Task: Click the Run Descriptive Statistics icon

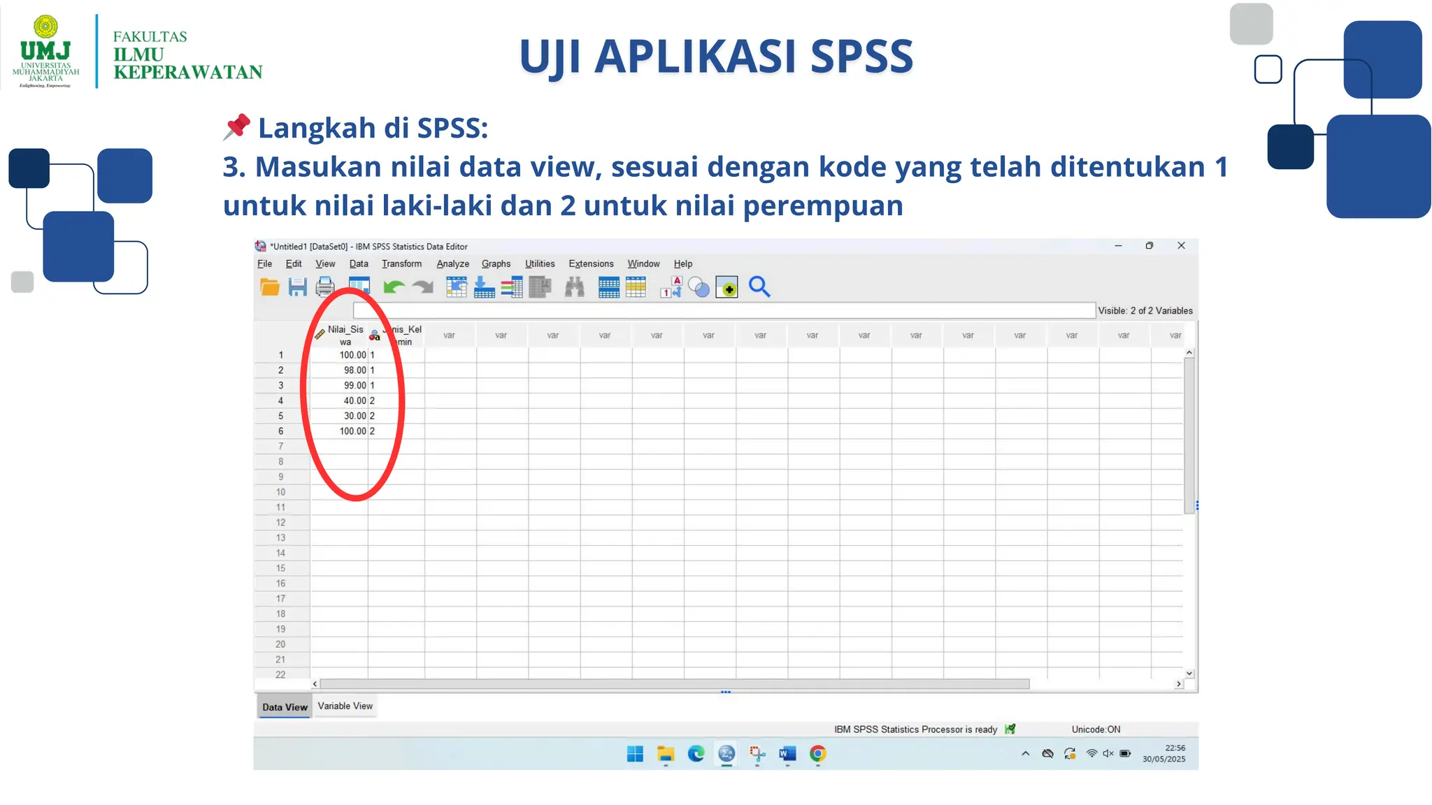Action: (540, 287)
